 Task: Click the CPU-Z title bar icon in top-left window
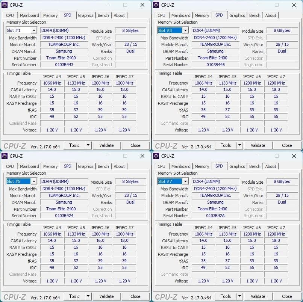point(5,5)
